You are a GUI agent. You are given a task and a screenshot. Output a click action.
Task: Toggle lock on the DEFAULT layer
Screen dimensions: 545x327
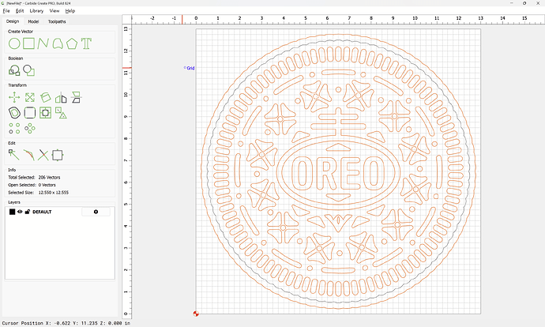28,212
